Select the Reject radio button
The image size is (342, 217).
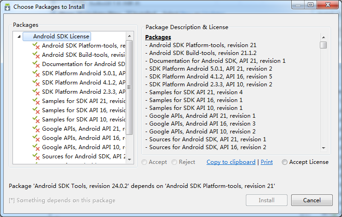(174, 162)
